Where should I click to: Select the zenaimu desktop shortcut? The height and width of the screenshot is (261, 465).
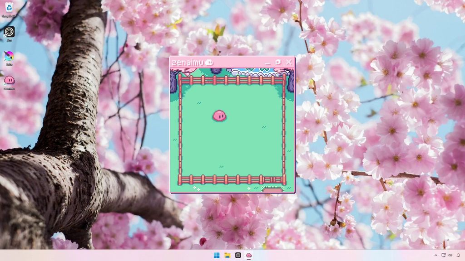coord(9,82)
